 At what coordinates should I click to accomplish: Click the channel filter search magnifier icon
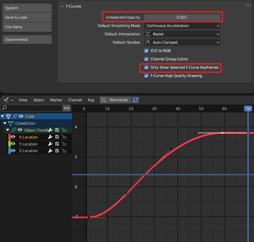5,108
